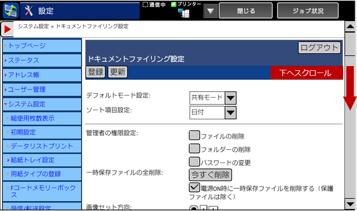Select the first 画像セット方向 radio button
The width and height of the screenshot is (357, 211).
pos(194,208)
